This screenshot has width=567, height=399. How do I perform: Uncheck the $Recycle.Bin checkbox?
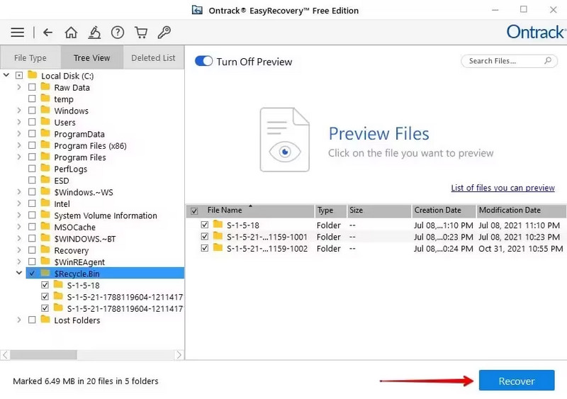click(x=32, y=273)
